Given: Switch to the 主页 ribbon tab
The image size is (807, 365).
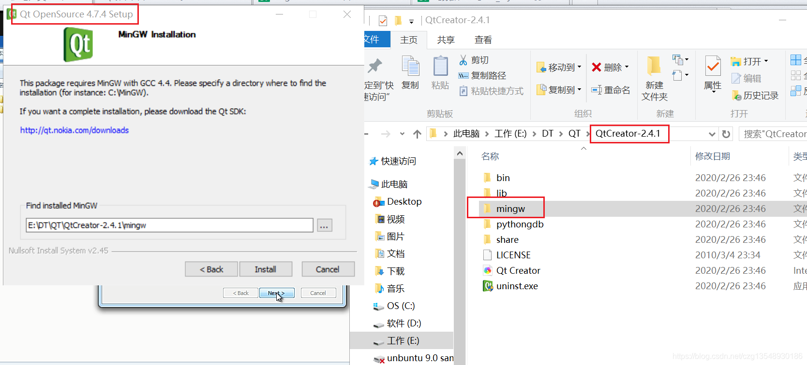Looking at the screenshot, I should click(x=409, y=40).
